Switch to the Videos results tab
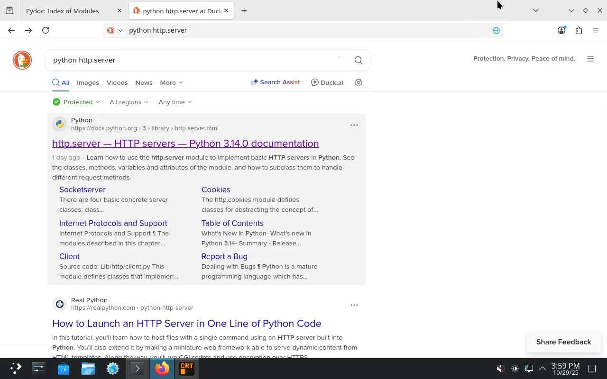Screen dimensions: 607x379 point(117,82)
